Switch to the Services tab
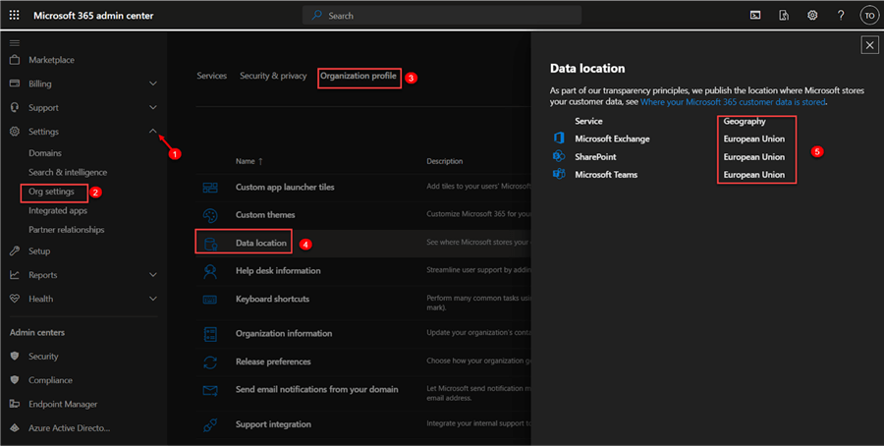884x446 pixels. coord(212,76)
